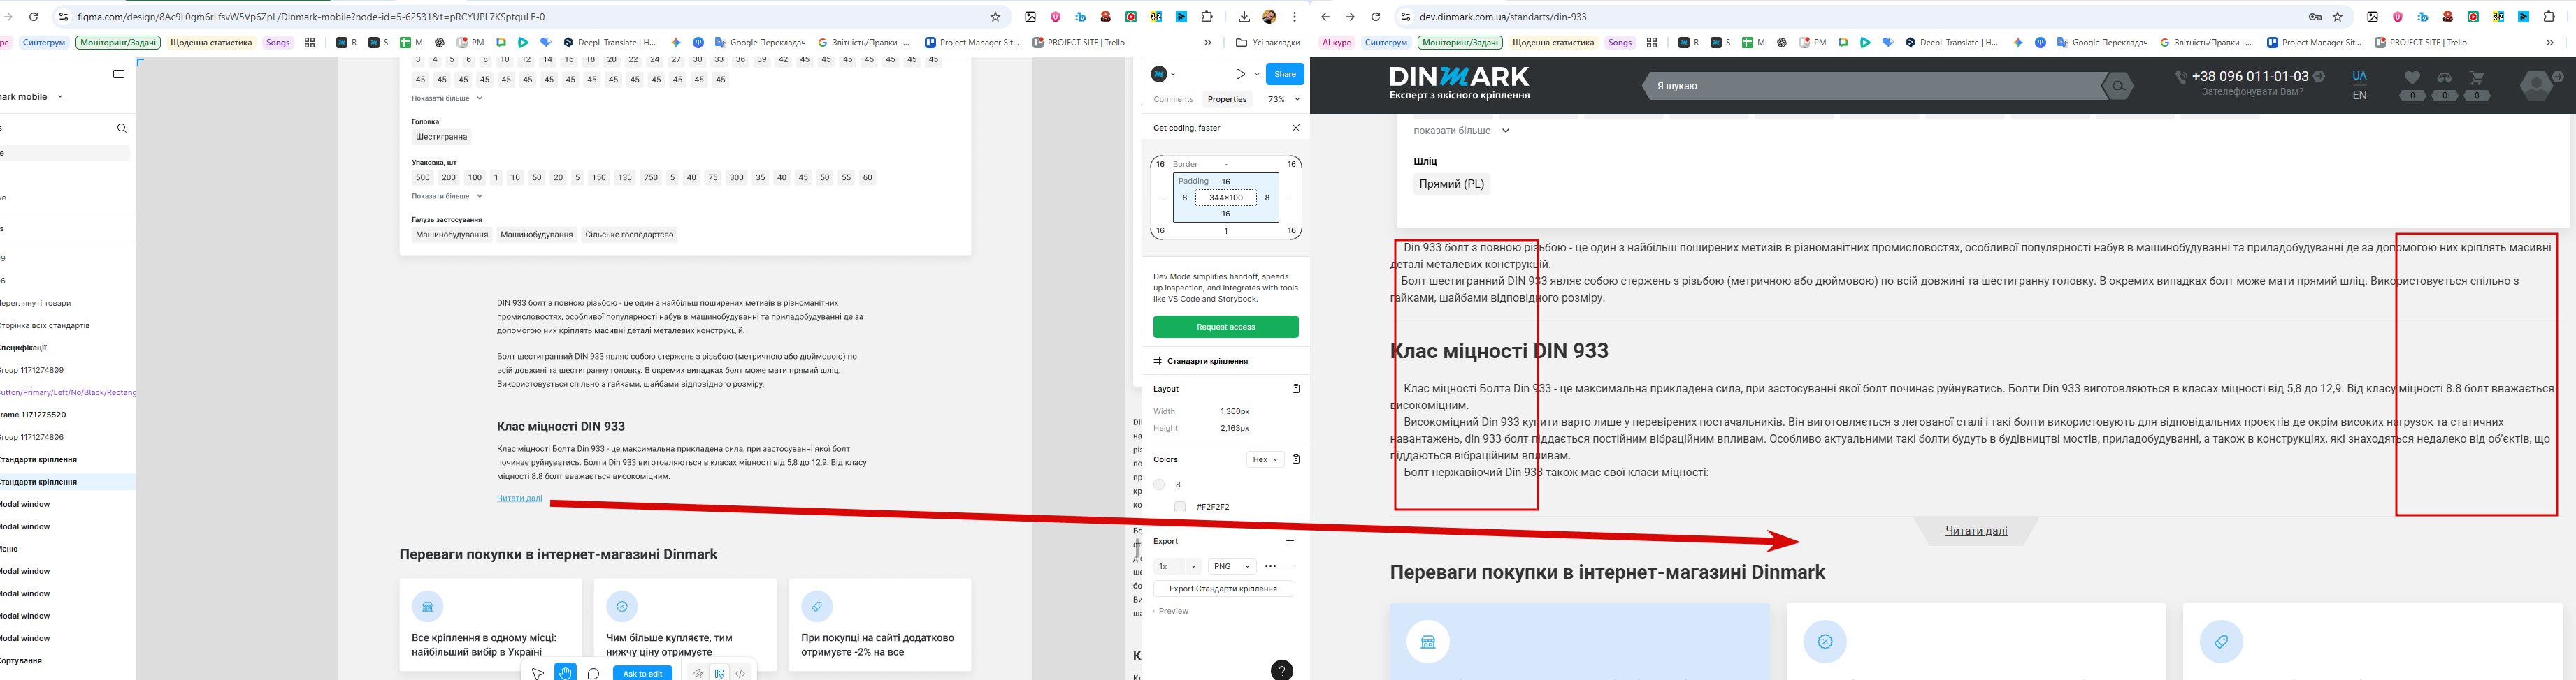Go back in the Dinmark browser window
The width and height of the screenshot is (2576, 680).
[x=1325, y=17]
